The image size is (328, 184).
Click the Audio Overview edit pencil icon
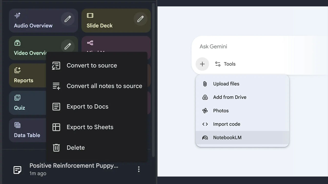coord(68,19)
